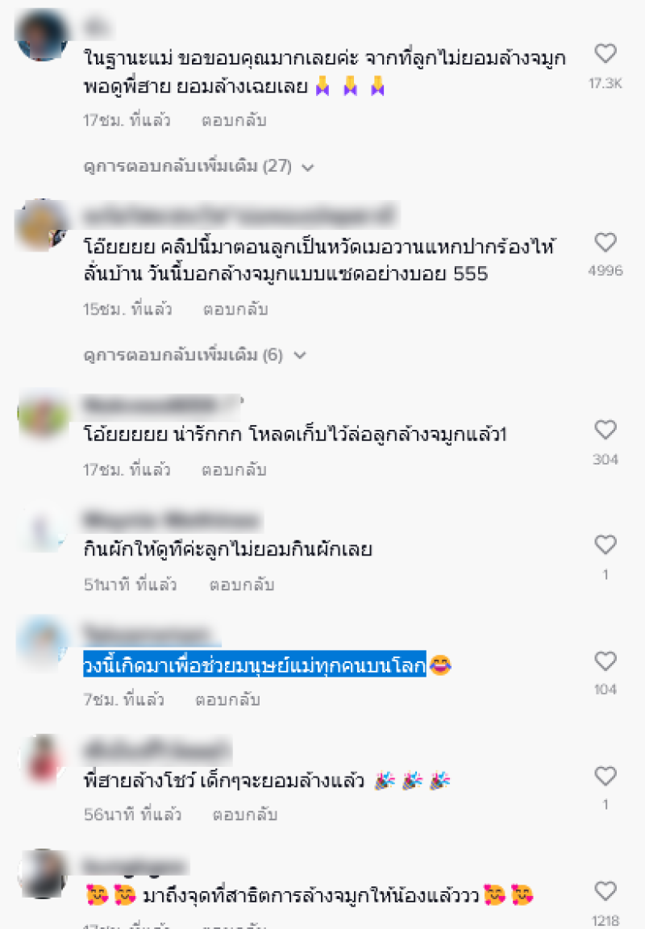Reply to the 'น่ารักกก' comment
Image resolution: width=645 pixels, height=929 pixels.
[x=234, y=470]
